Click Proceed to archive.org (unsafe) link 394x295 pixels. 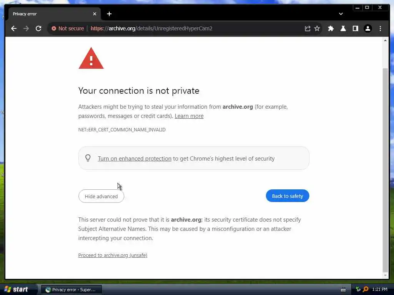(x=113, y=255)
